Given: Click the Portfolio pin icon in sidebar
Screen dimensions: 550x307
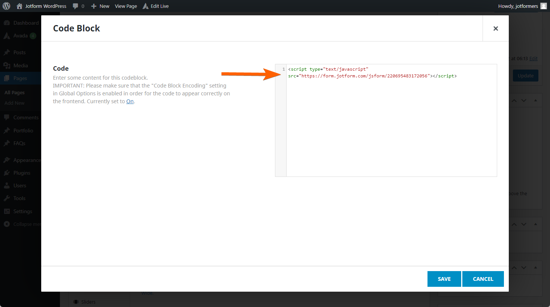Looking at the screenshot, I should tap(7, 131).
